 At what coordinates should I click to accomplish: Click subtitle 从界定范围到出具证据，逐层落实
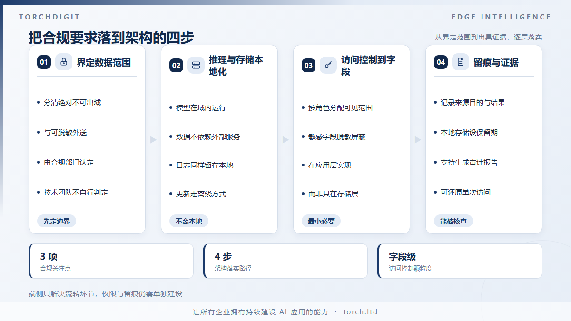[x=489, y=37]
